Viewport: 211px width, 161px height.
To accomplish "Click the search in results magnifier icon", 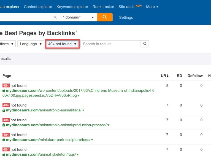I will 145,44.
